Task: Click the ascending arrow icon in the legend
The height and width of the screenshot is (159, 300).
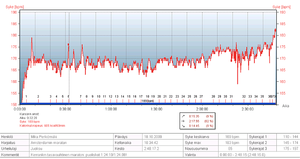Action: point(183,116)
